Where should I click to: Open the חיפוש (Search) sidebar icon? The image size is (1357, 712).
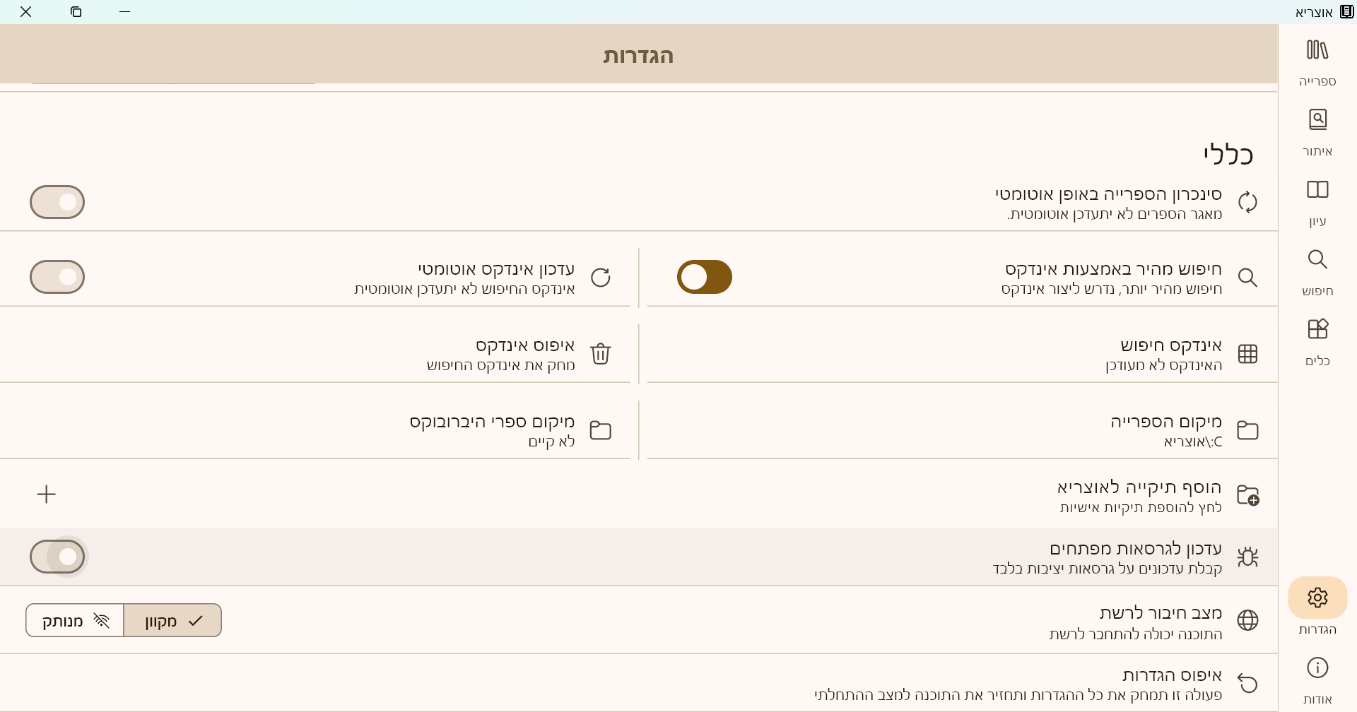(1317, 270)
